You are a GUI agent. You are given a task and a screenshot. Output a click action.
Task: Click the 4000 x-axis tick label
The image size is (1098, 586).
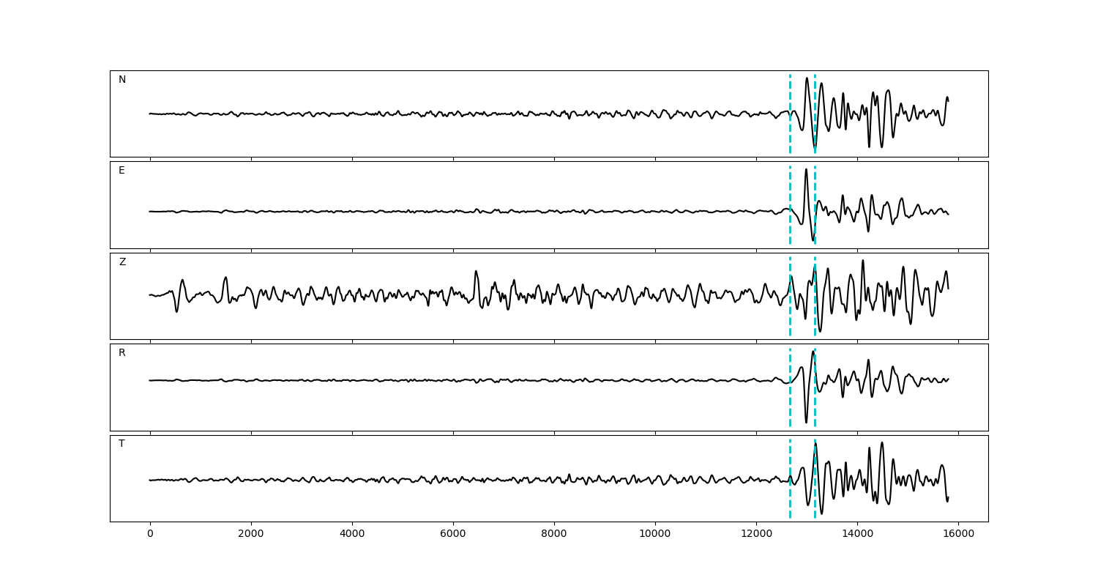pyautogui.click(x=352, y=534)
